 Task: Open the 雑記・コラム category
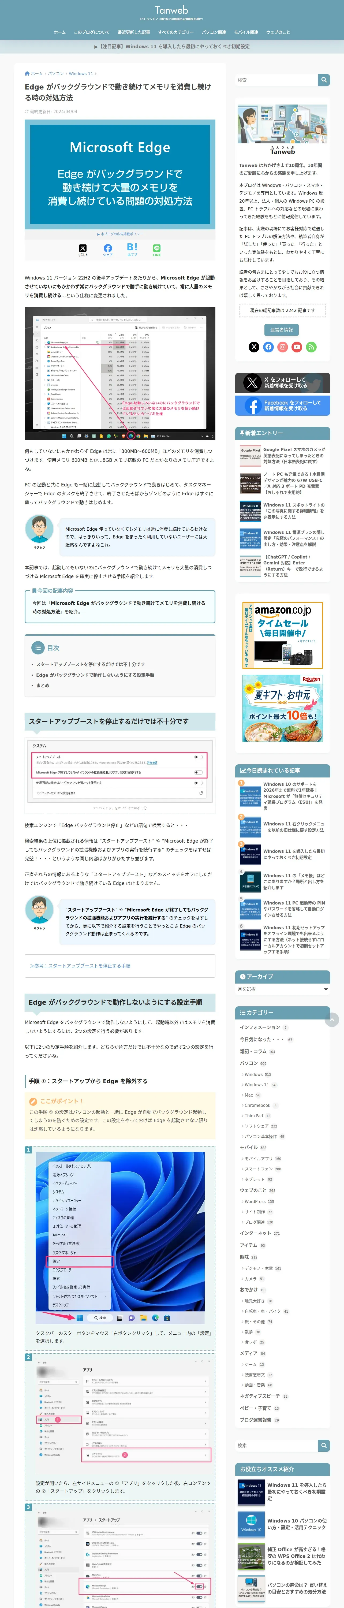point(253,1051)
